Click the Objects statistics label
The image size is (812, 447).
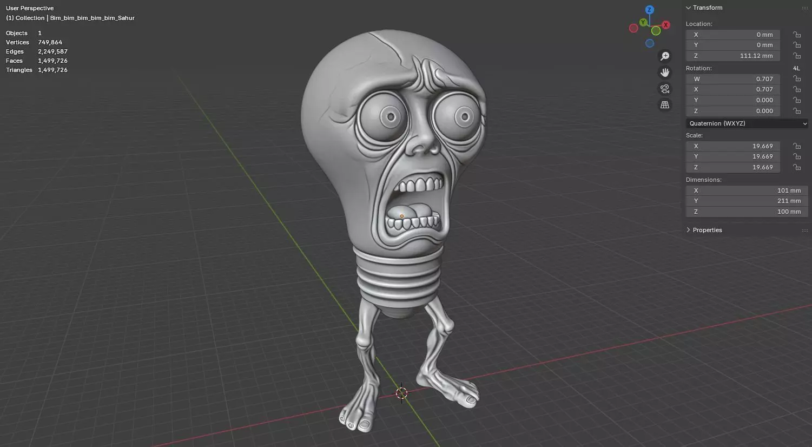coord(17,33)
